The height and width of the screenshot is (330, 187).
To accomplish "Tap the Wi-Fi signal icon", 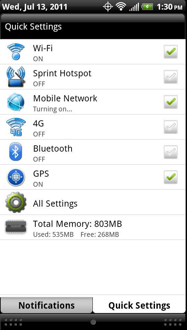I will click(16, 52).
